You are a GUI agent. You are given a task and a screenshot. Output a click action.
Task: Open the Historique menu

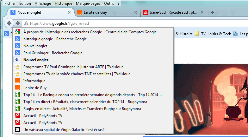(63, 3)
